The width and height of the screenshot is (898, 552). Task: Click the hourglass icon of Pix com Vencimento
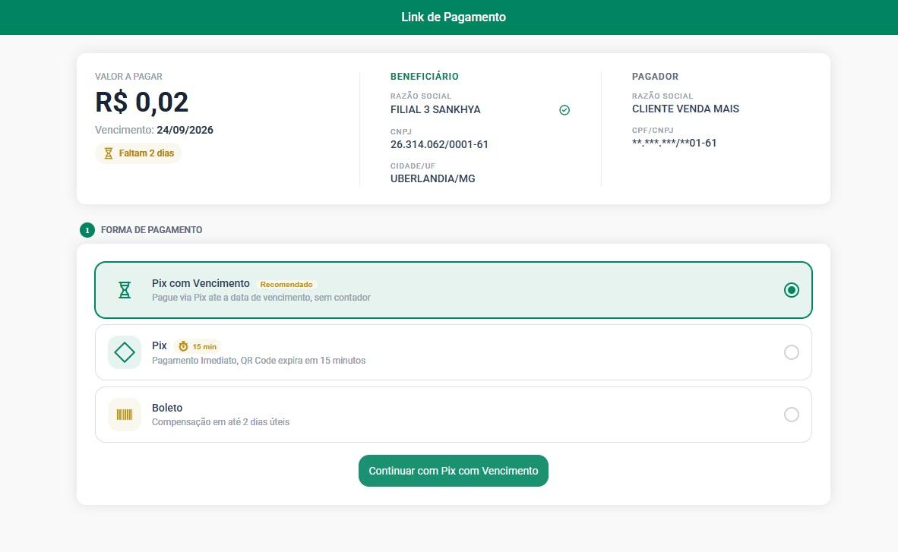(x=125, y=290)
